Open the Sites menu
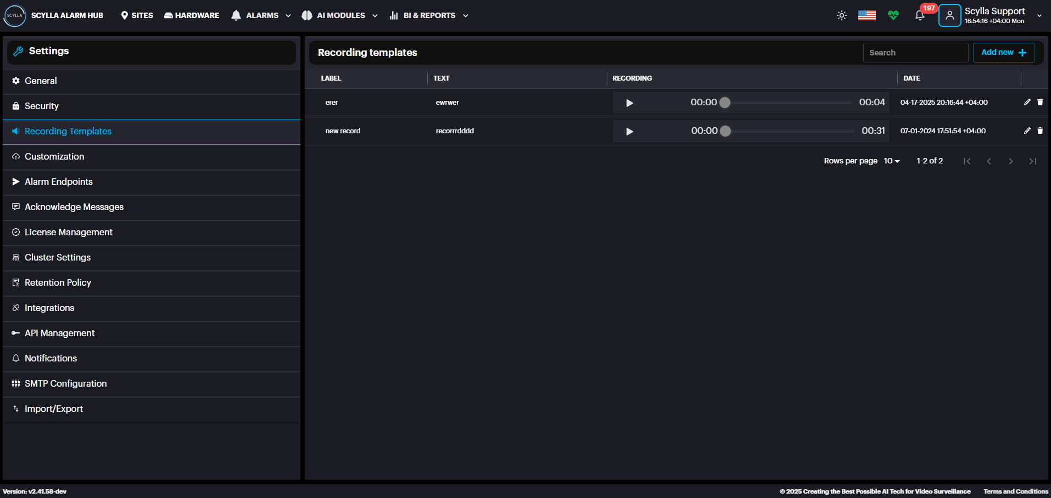Image resolution: width=1051 pixels, height=498 pixels. pyautogui.click(x=137, y=15)
